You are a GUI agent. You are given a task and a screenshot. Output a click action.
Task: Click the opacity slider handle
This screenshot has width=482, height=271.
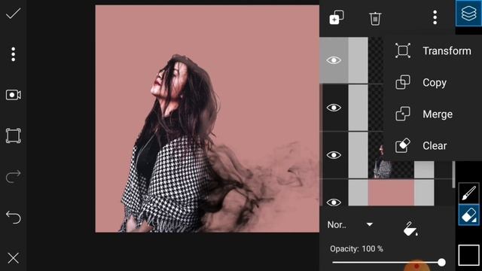pos(442,262)
